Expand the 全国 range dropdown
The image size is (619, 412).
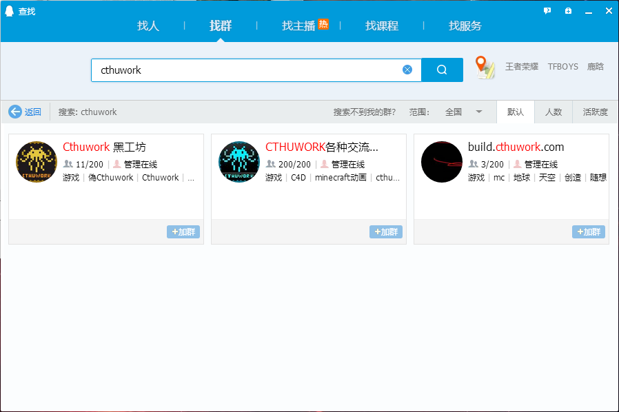tap(479, 112)
